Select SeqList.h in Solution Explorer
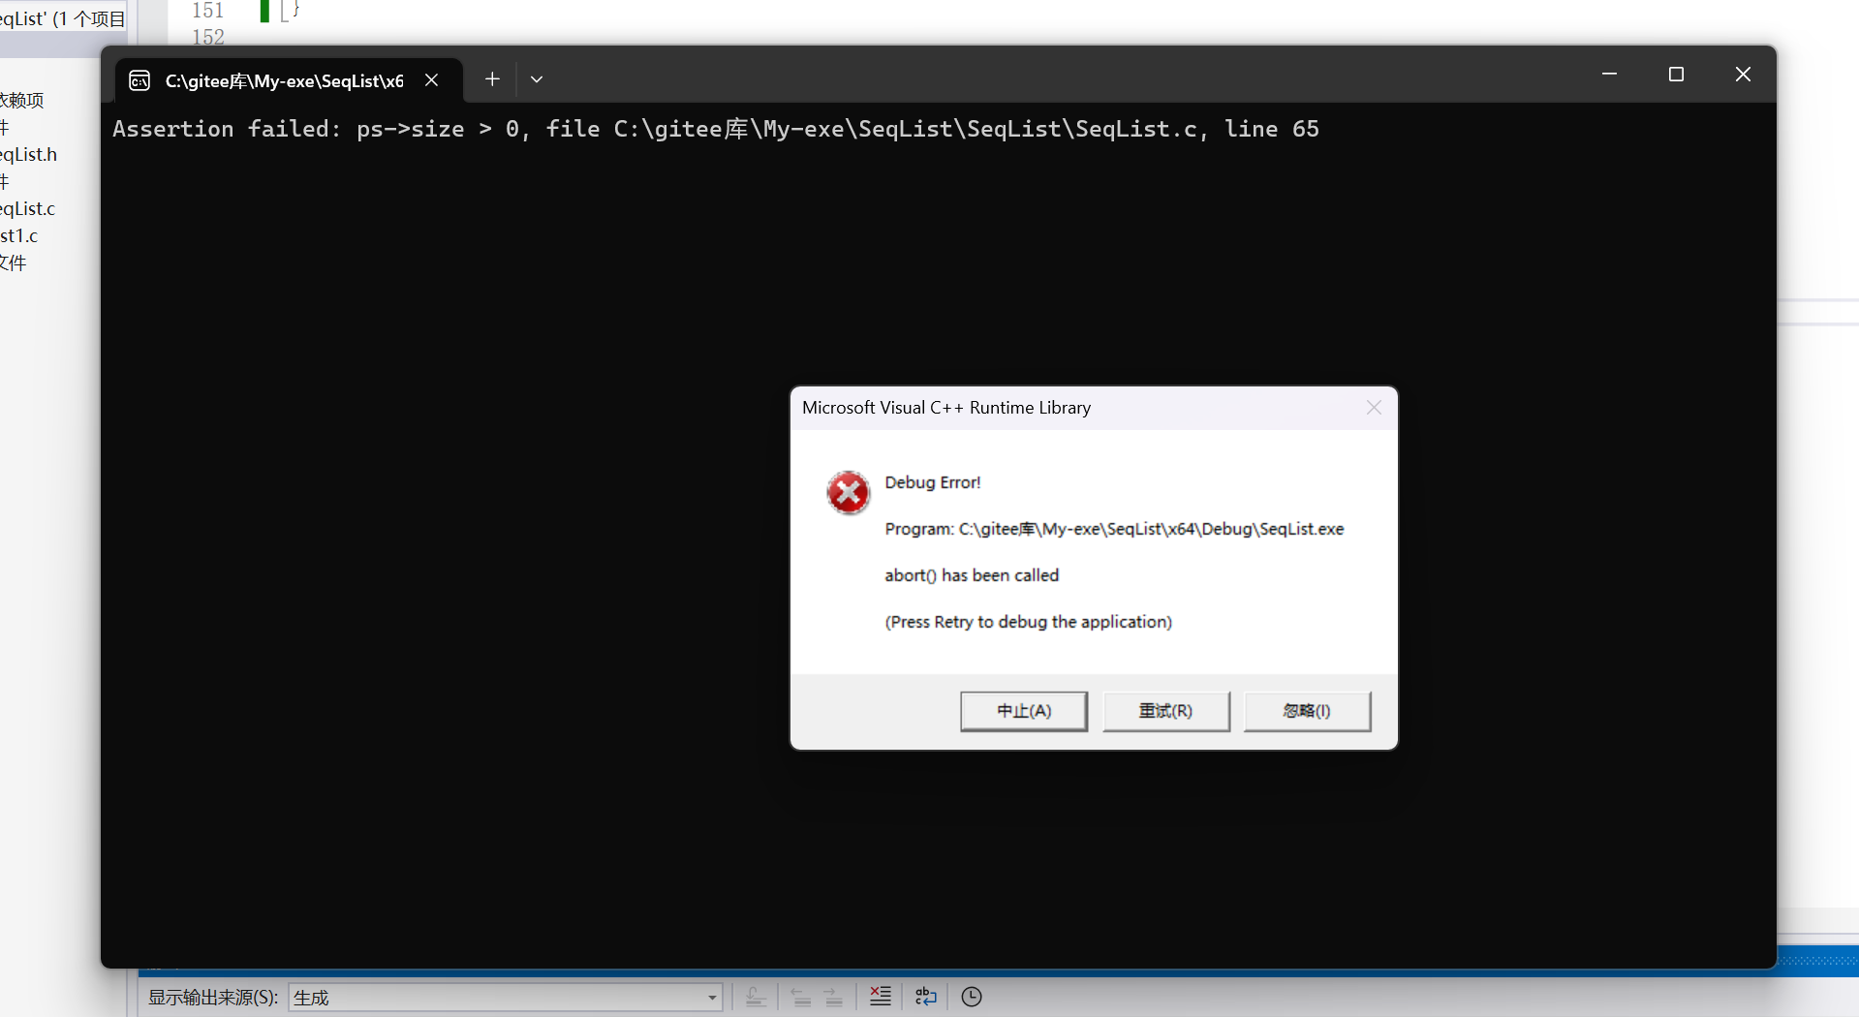This screenshot has height=1017, width=1859. click(x=29, y=154)
